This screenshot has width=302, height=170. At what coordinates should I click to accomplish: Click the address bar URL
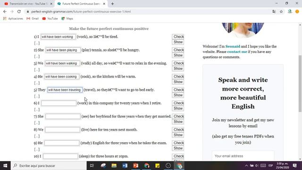pyautogui.click(x=81, y=11)
